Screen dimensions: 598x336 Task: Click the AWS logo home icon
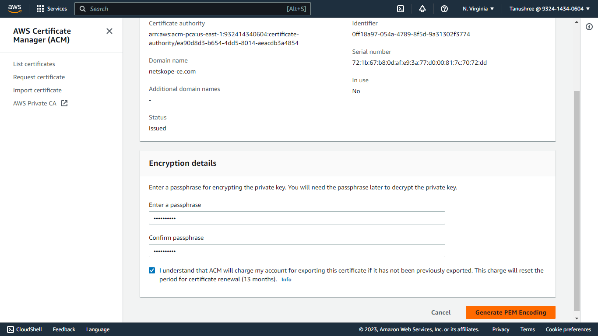coord(14,9)
